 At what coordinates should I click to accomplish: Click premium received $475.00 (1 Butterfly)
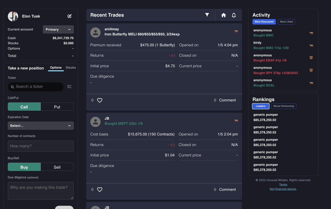click(158, 45)
